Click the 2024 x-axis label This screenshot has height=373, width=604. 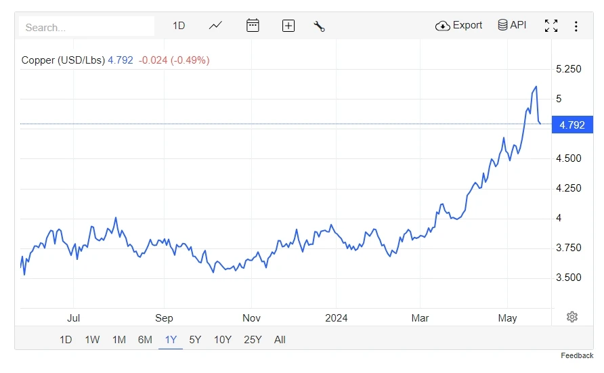click(x=337, y=318)
